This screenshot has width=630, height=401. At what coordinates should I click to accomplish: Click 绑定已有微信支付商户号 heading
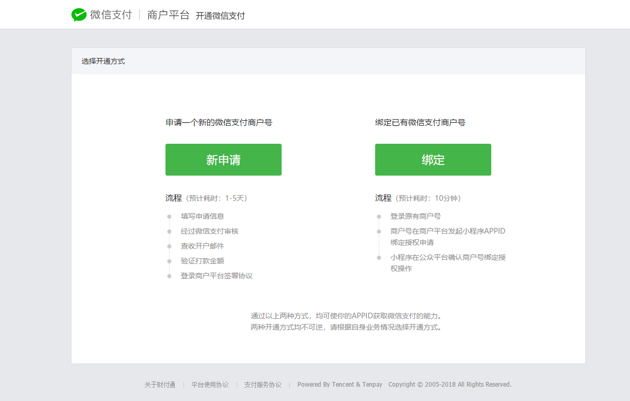420,123
